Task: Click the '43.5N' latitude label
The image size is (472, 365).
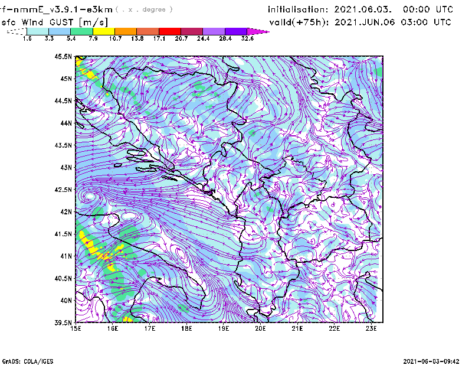Action: click(x=63, y=145)
